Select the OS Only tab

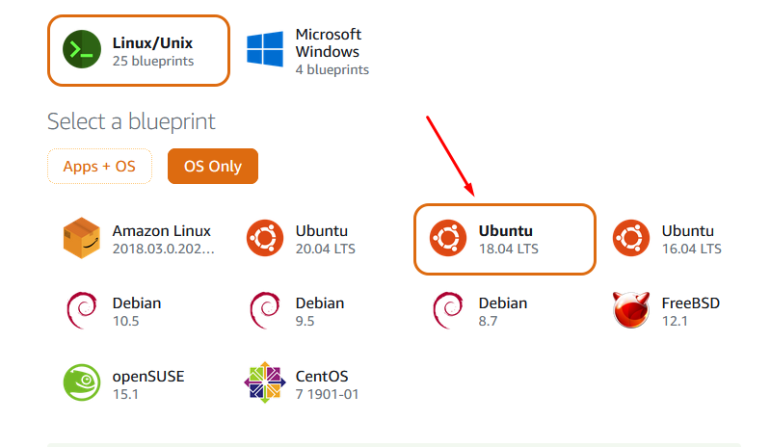(213, 167)
